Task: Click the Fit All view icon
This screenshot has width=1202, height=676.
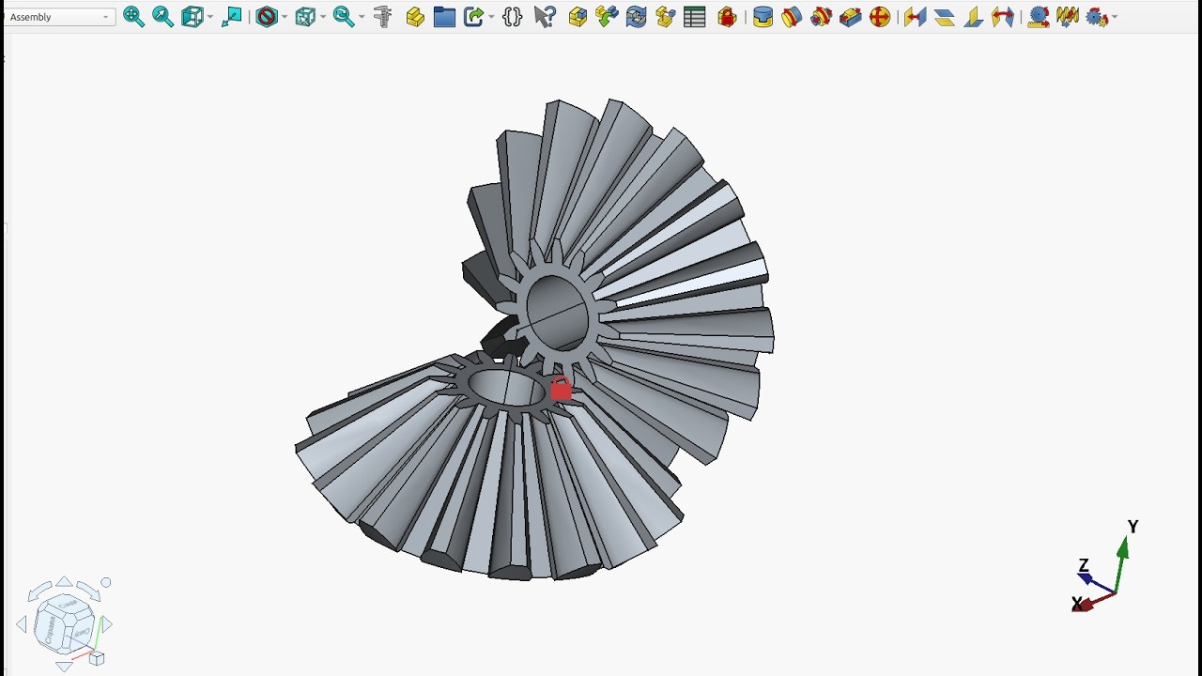Action: click(x=133, y=17)
